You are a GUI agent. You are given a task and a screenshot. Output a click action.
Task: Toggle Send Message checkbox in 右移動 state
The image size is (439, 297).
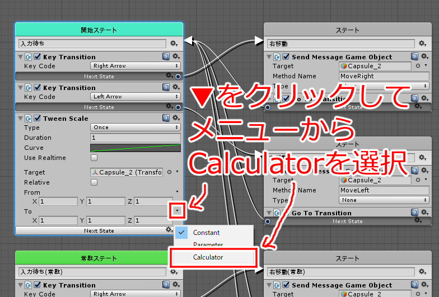coord(286,57)
